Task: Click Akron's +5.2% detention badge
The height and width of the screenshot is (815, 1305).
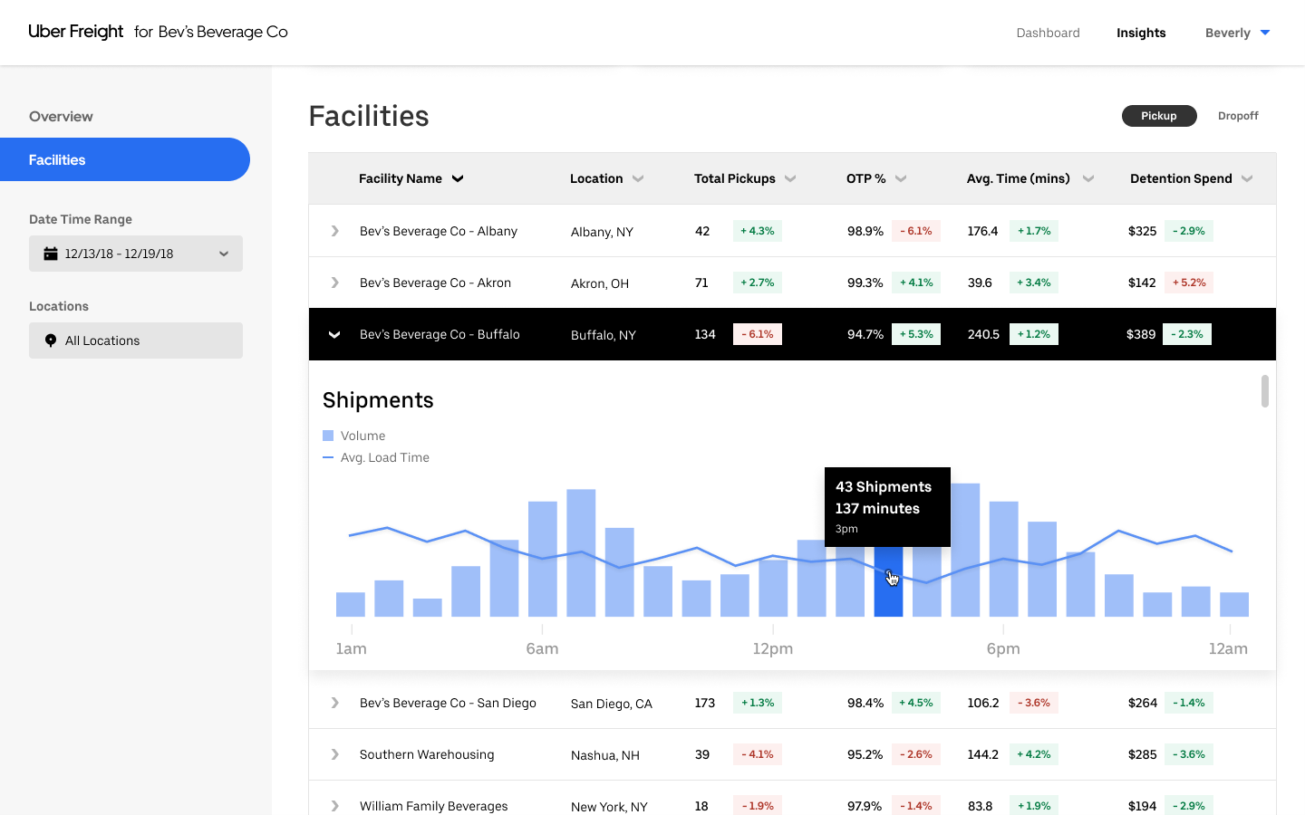Action: coord(1189,283)
